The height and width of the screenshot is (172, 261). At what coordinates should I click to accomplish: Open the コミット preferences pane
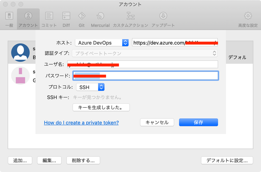(x=49, y=20)
